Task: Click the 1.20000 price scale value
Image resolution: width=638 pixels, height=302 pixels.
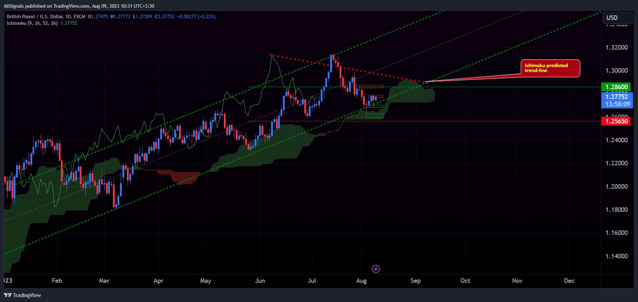Action: click(617, 187)
